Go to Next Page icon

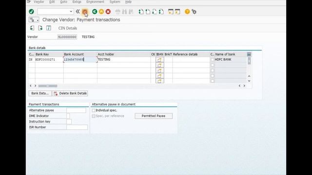(x=155, y=12)
